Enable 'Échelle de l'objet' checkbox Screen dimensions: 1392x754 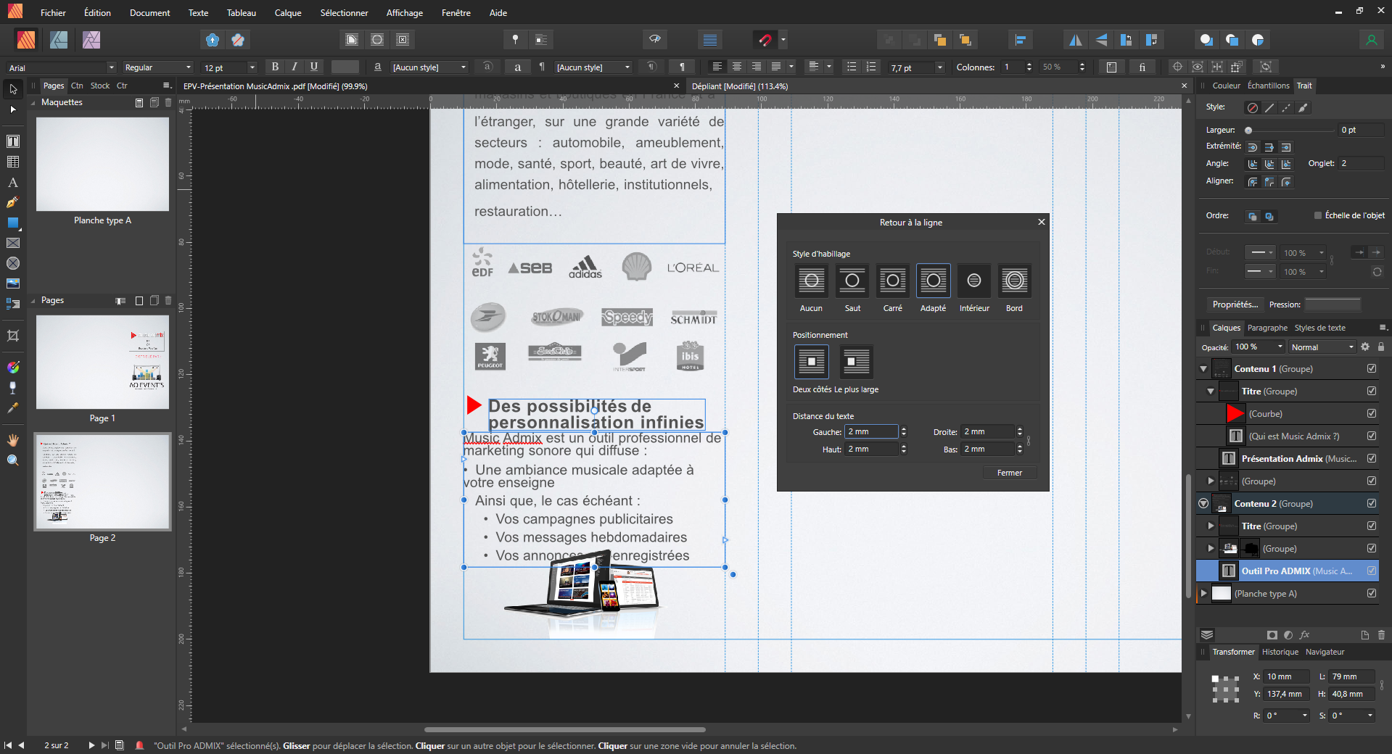point(1318,215)
